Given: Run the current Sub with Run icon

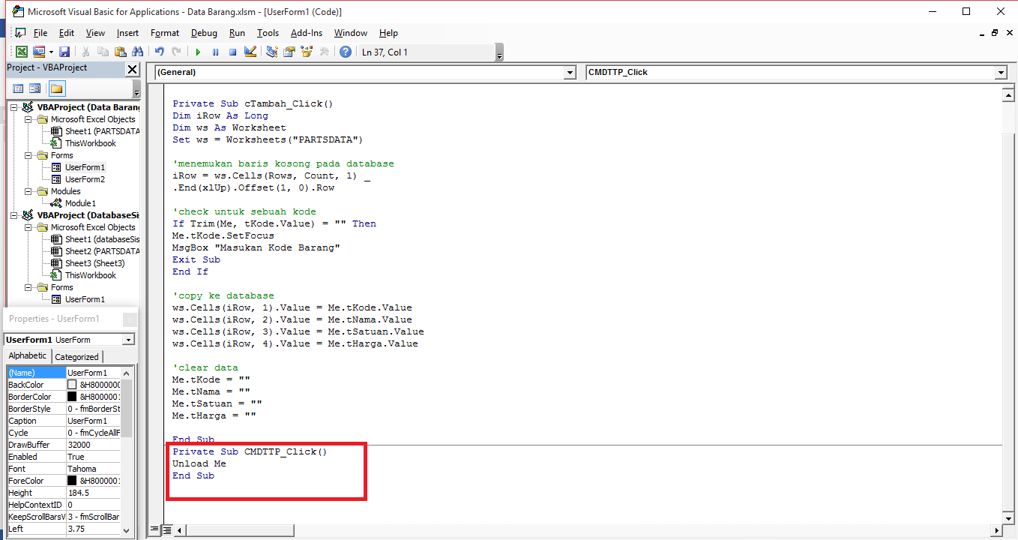Looking at the screenshot, I should [x=197, y=51].
